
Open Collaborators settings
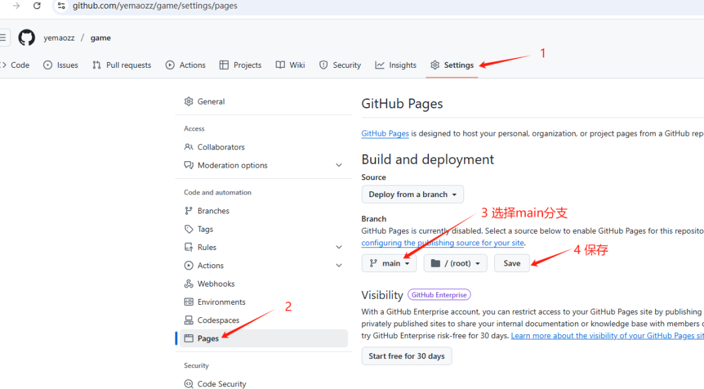coord(264,147)
